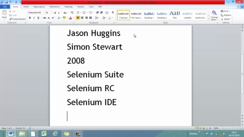The height and width of the screenshot is (137, 244).
Task: Toggle underline formatting
Action: 38,18
